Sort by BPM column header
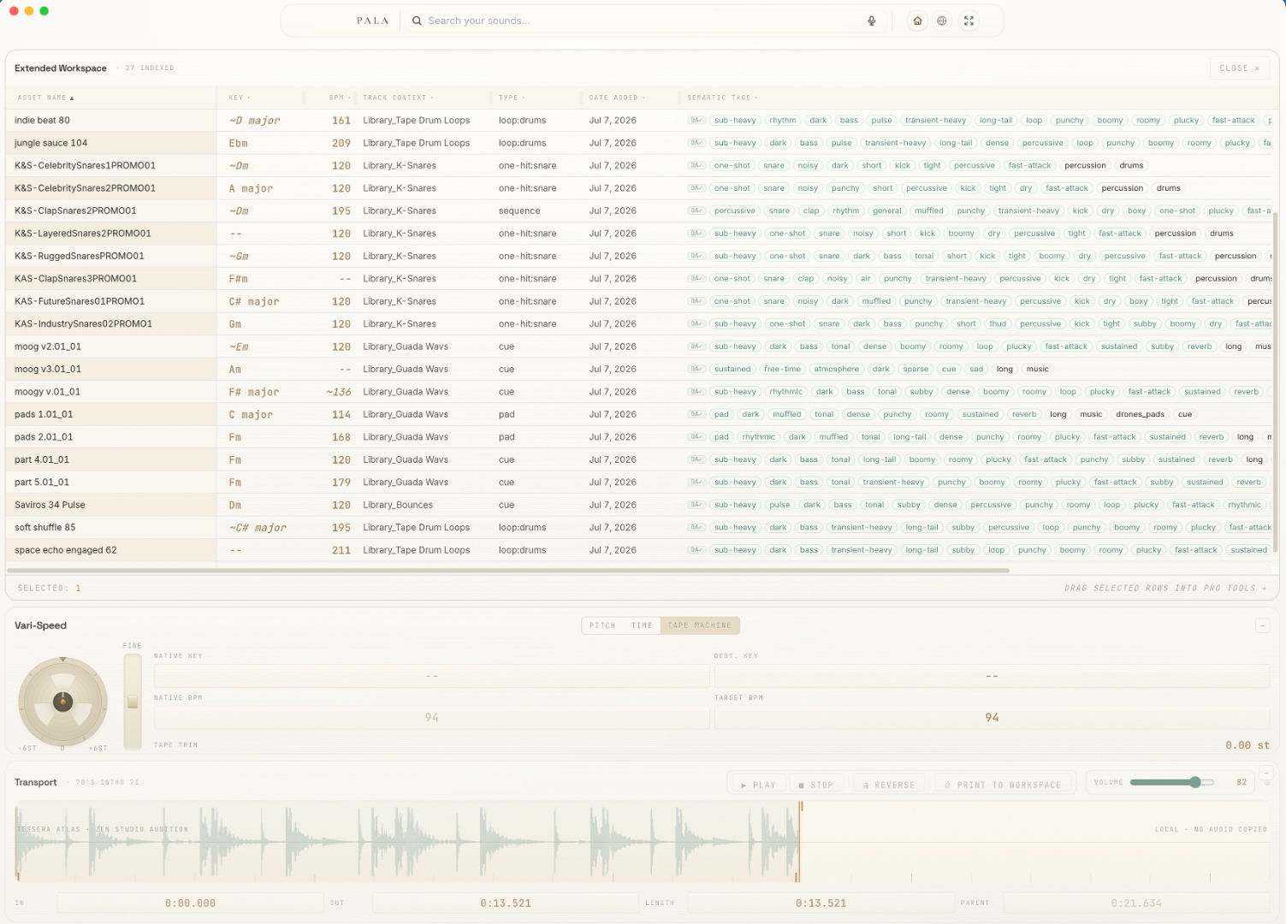Screen dimensions: 1286x924 (x=339, y=98)
